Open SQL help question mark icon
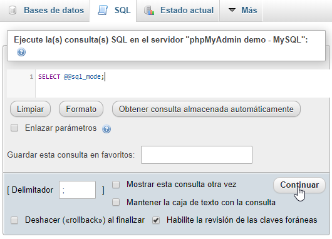 coord(21,52)
